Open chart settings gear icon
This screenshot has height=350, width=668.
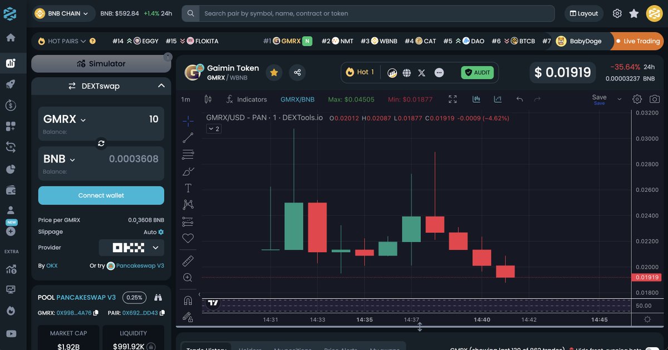click(x=637, y=99)
